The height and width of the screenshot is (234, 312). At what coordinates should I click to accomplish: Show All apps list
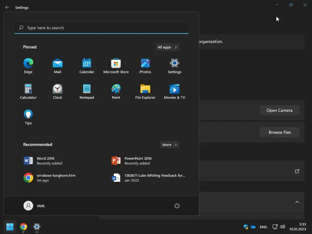coord(167,47)
